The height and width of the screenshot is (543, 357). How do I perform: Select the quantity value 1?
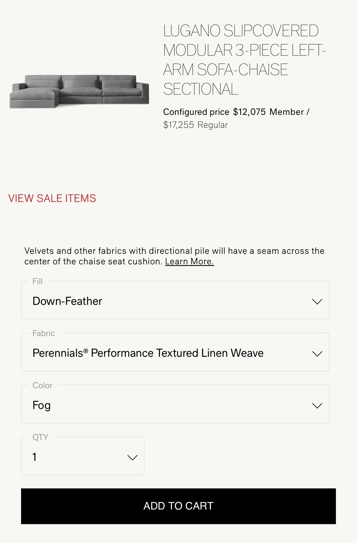tap(35, 457)
